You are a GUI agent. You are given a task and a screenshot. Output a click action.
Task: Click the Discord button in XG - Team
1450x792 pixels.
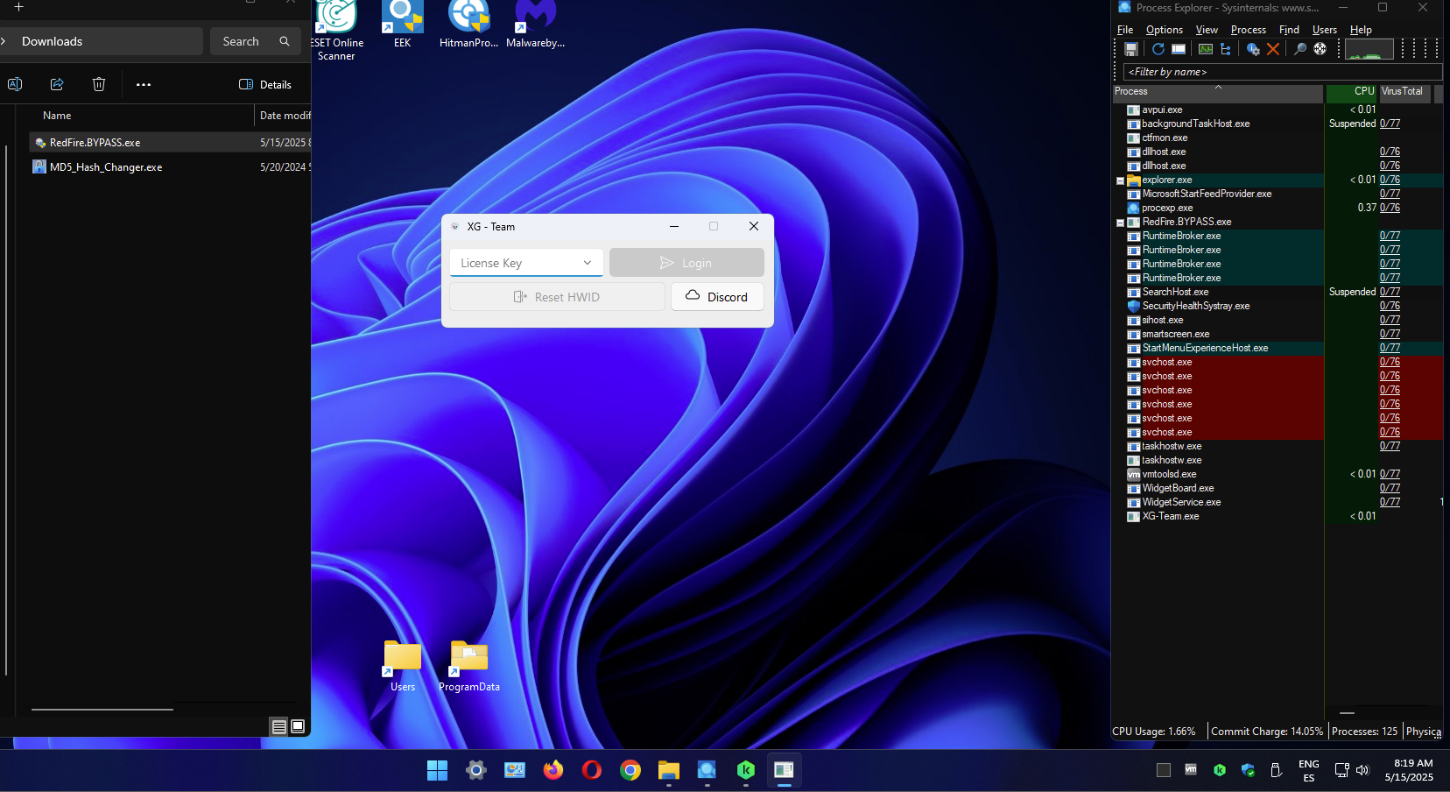(x=717, y=297)
